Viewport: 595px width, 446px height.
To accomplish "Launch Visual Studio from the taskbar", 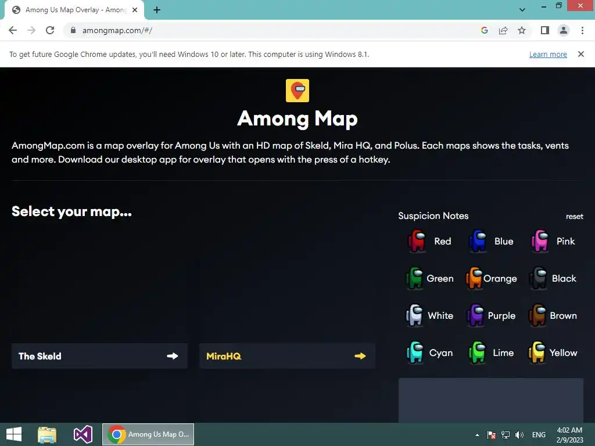I will pos(83,434).
